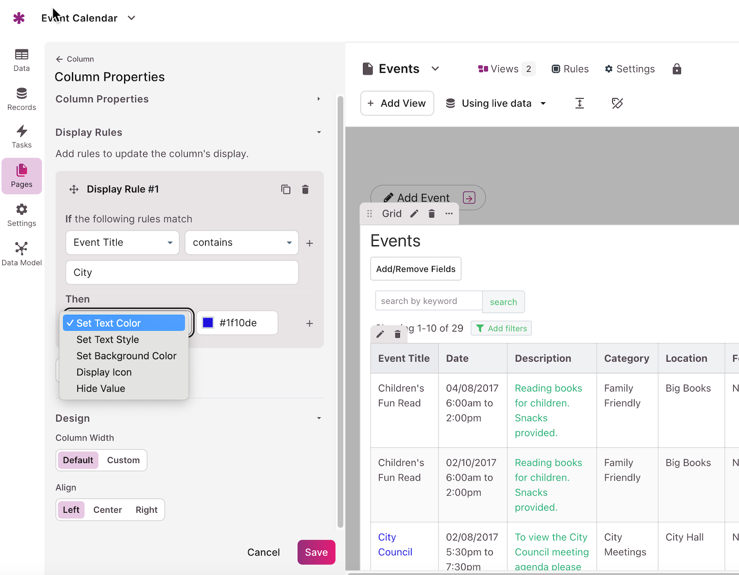Viewport: 739px width, 575px height.
Task: Duplicate Display Rule #1 with the copy icon
Action: (285, 189)
